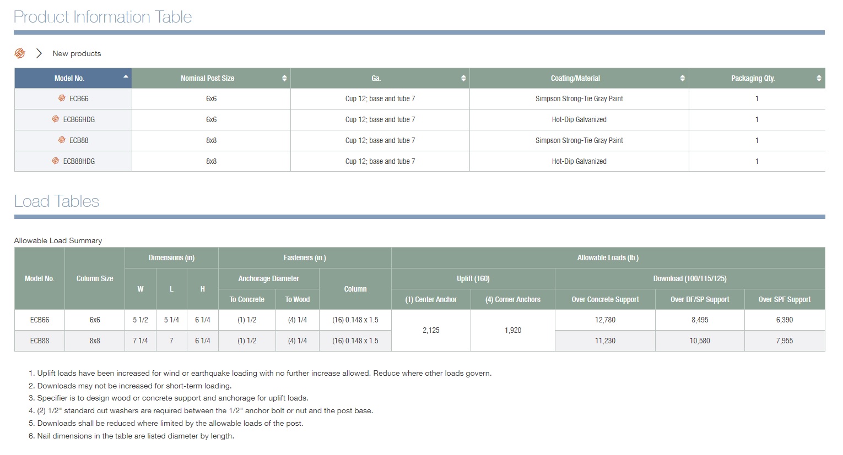Open the ECB66 model link

79,99
